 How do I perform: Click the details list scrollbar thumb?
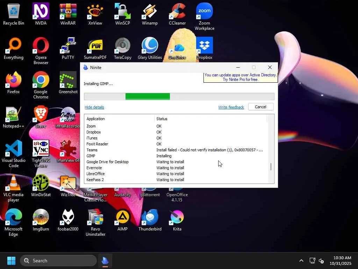[x=271, y=167]
